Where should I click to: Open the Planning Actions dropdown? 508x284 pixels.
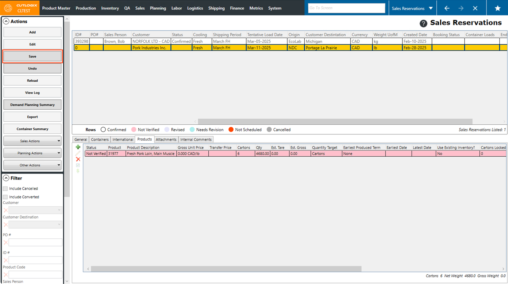[32, 153]
